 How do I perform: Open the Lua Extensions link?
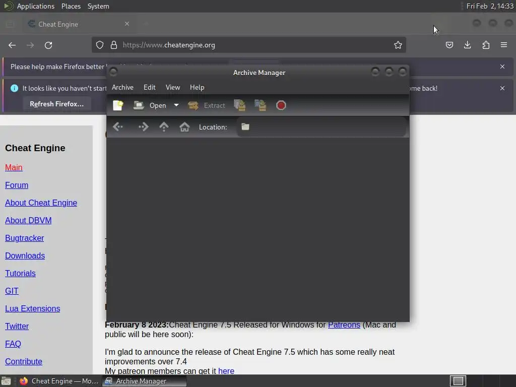[x=32, y=309]
